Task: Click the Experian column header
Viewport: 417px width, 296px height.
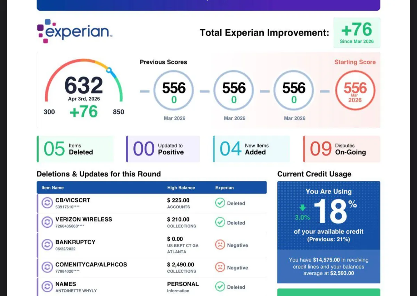Action: click(224, 187)
